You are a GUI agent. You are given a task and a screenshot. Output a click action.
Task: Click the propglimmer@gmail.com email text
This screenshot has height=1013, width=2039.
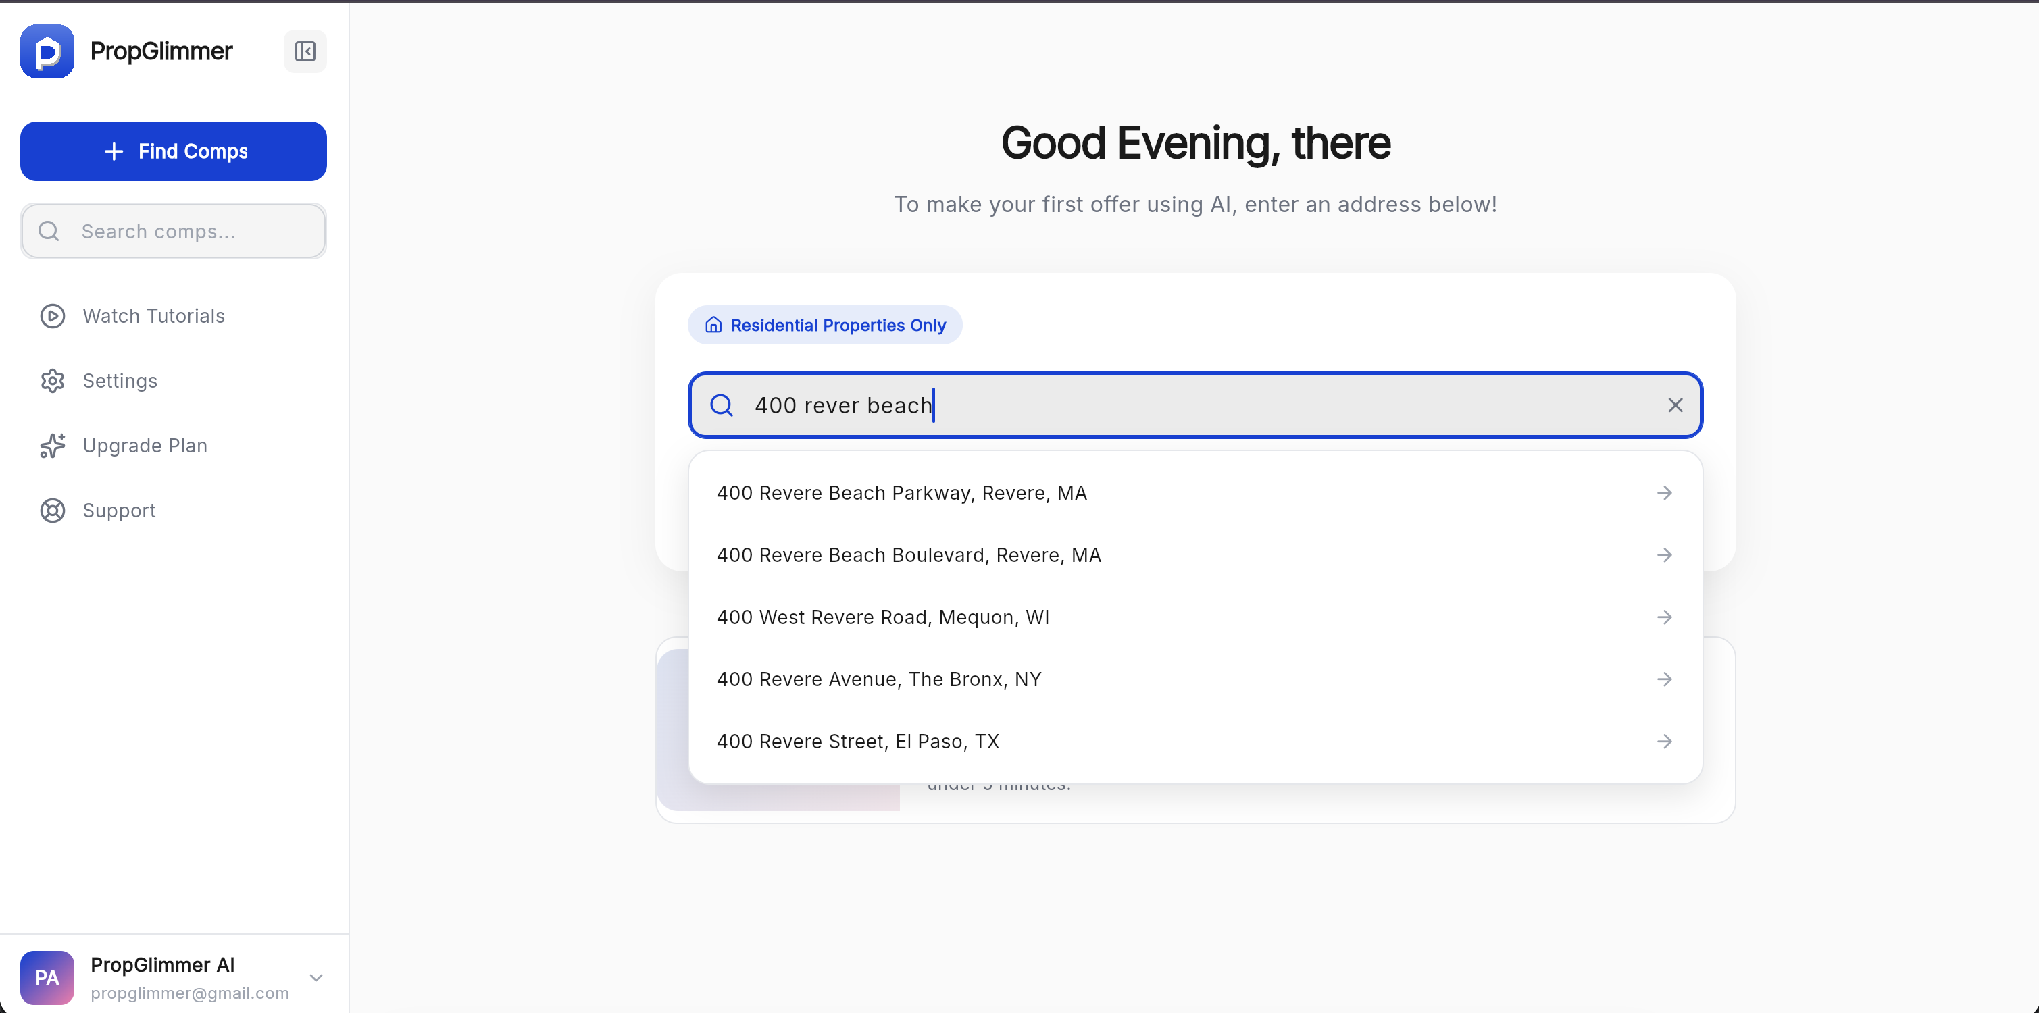tap(190, 993)
